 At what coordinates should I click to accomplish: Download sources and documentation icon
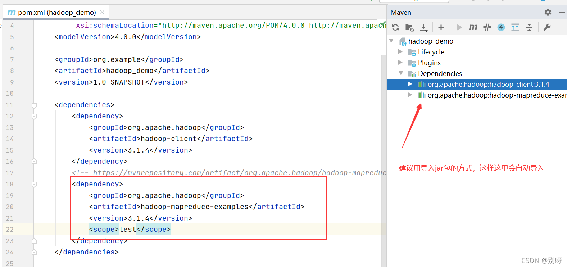pos(424,27)
